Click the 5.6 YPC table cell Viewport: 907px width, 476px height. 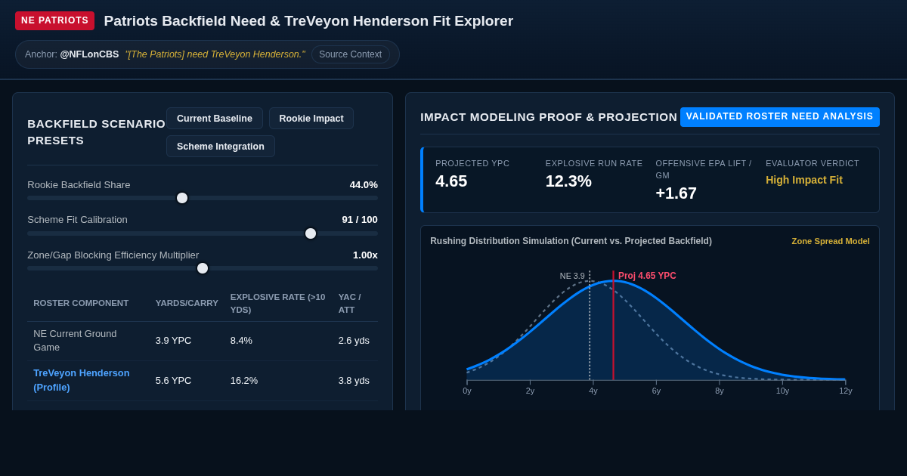point(173,381)
